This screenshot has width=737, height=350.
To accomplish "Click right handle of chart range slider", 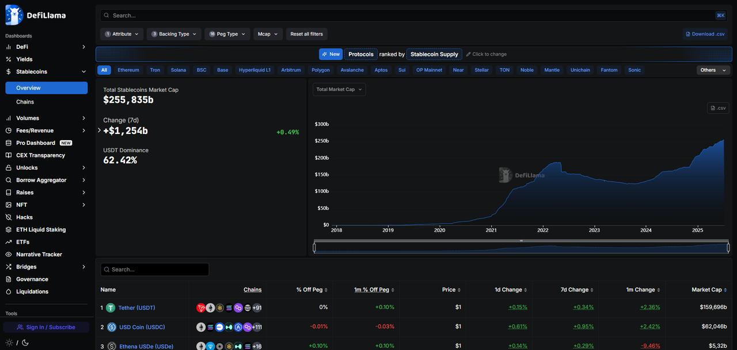I will [728, 248].
